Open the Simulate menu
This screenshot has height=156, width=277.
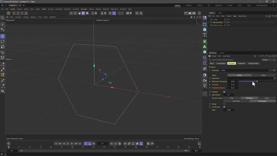(x=84, y=9)
